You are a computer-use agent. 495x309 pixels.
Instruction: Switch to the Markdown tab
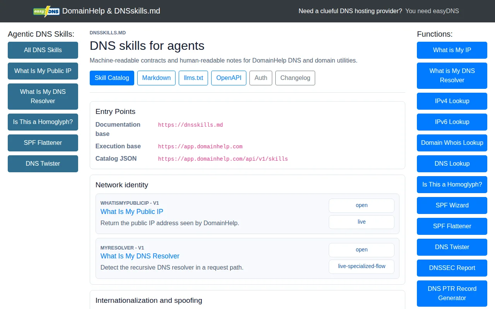point(156,78)
